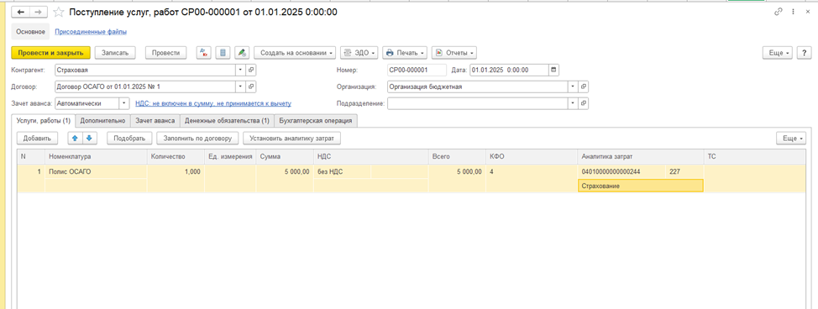Click Провести и закрыть button
This screenshot has height=309, width=818.
pyautogui.click(x=51, y=53)
